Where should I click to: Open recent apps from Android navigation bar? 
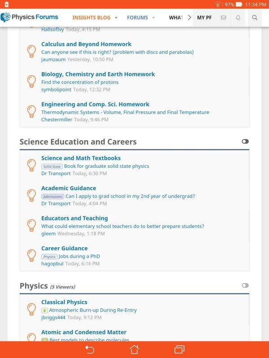[x=180, y=349]
